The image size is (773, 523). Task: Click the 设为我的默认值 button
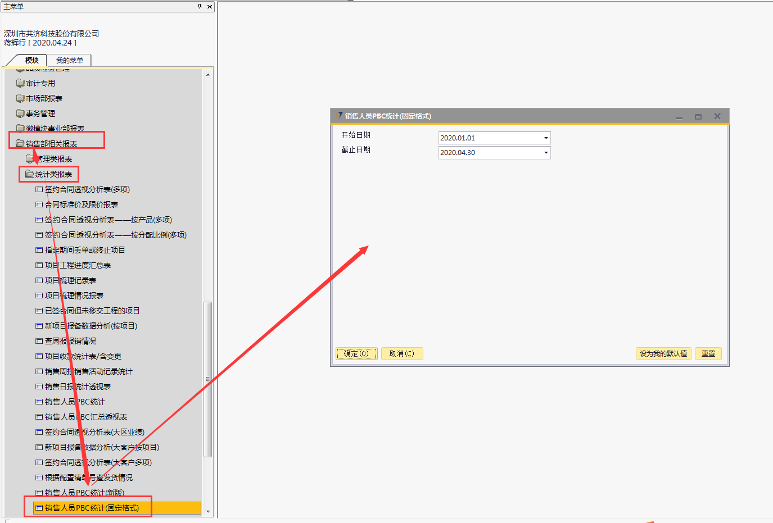click(x=663, y=353)
